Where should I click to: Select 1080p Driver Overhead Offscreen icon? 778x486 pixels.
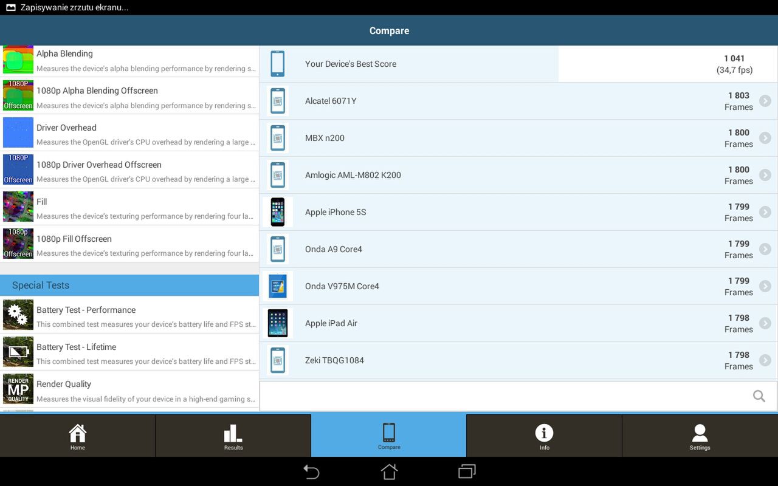point(18,169)
